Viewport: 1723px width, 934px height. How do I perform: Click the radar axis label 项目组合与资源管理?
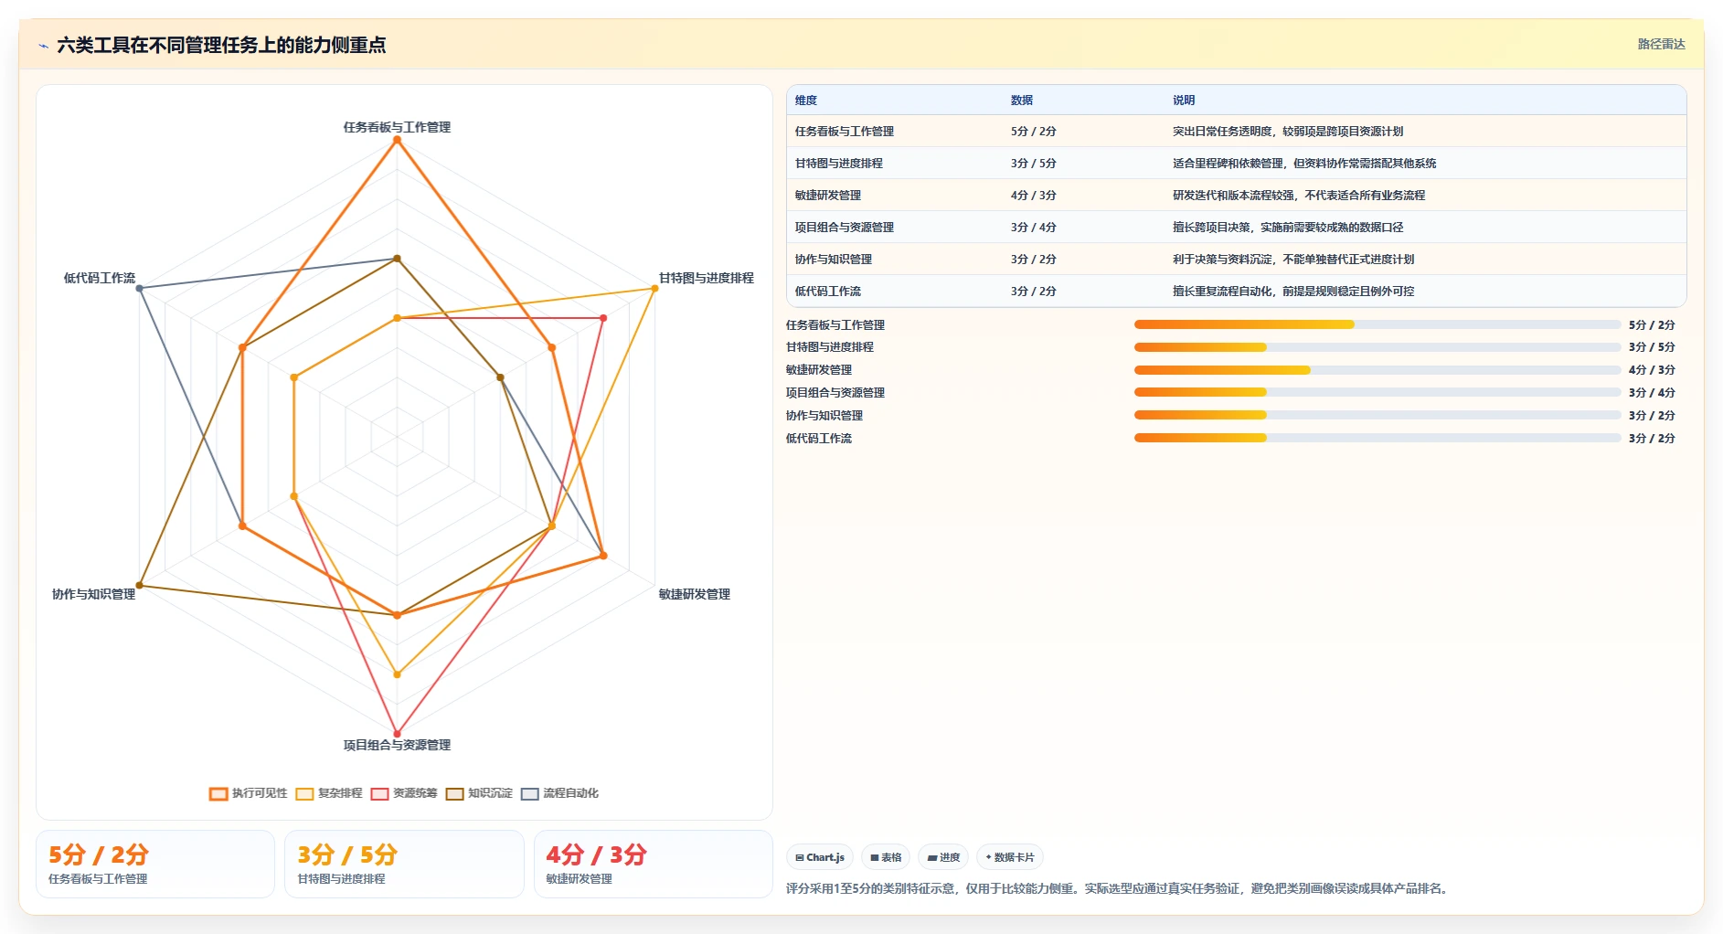pyautogui.click(x=397, y=745)
